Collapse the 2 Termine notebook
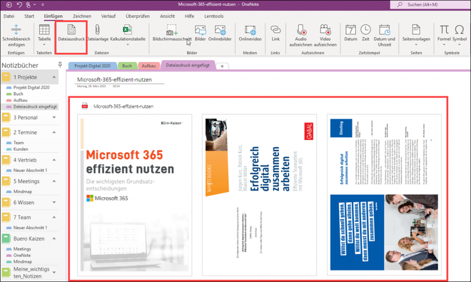The height and width of the screenshot is (282, 471). point(54,132)
